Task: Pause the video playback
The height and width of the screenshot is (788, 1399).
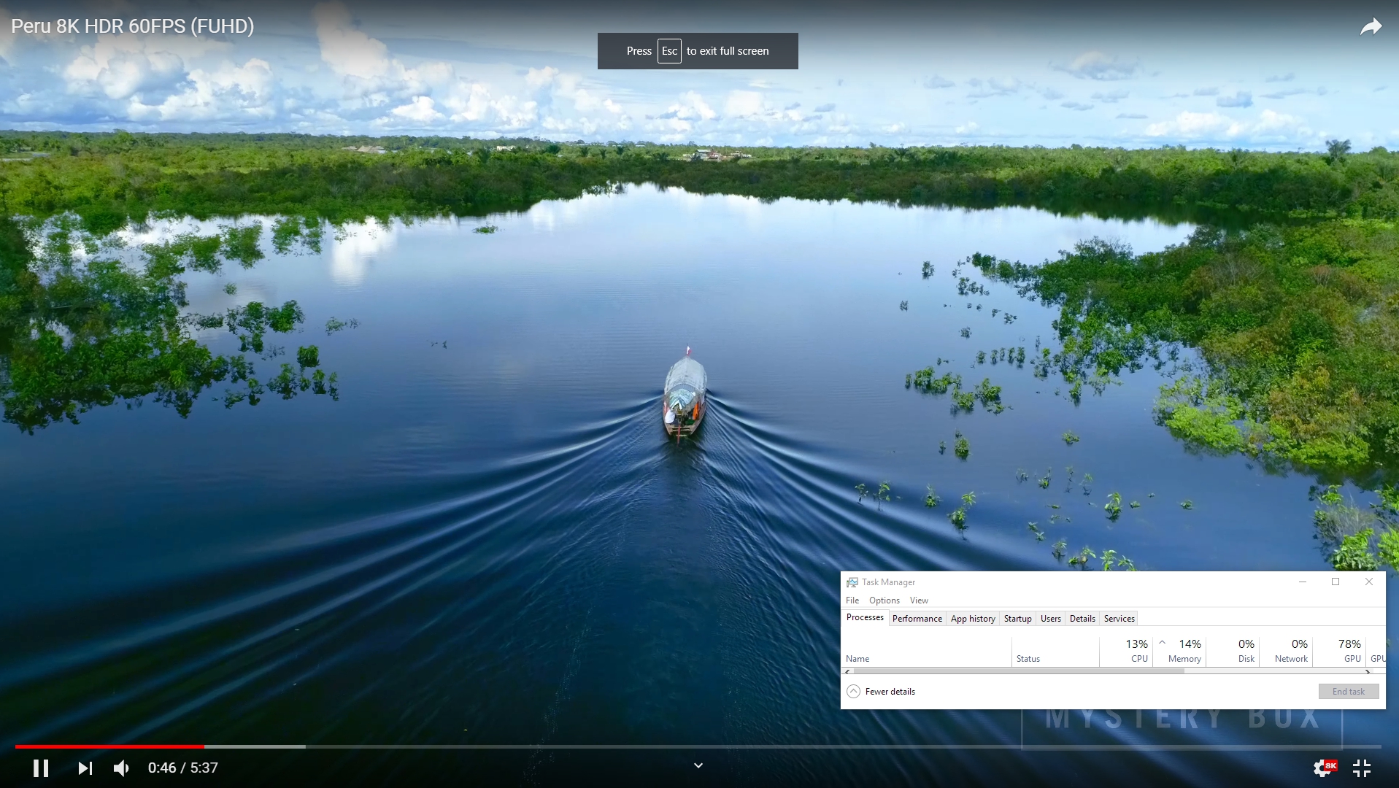Action: pos(41,768)
